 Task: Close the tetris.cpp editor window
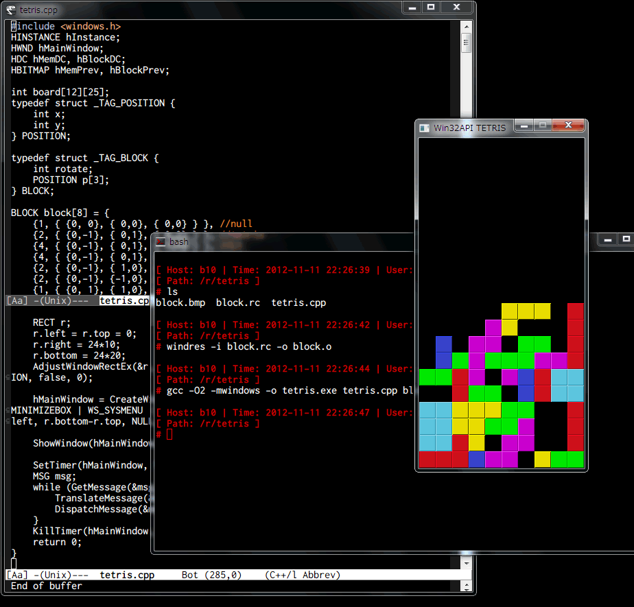pyautogui.click(x=456, y=7)
